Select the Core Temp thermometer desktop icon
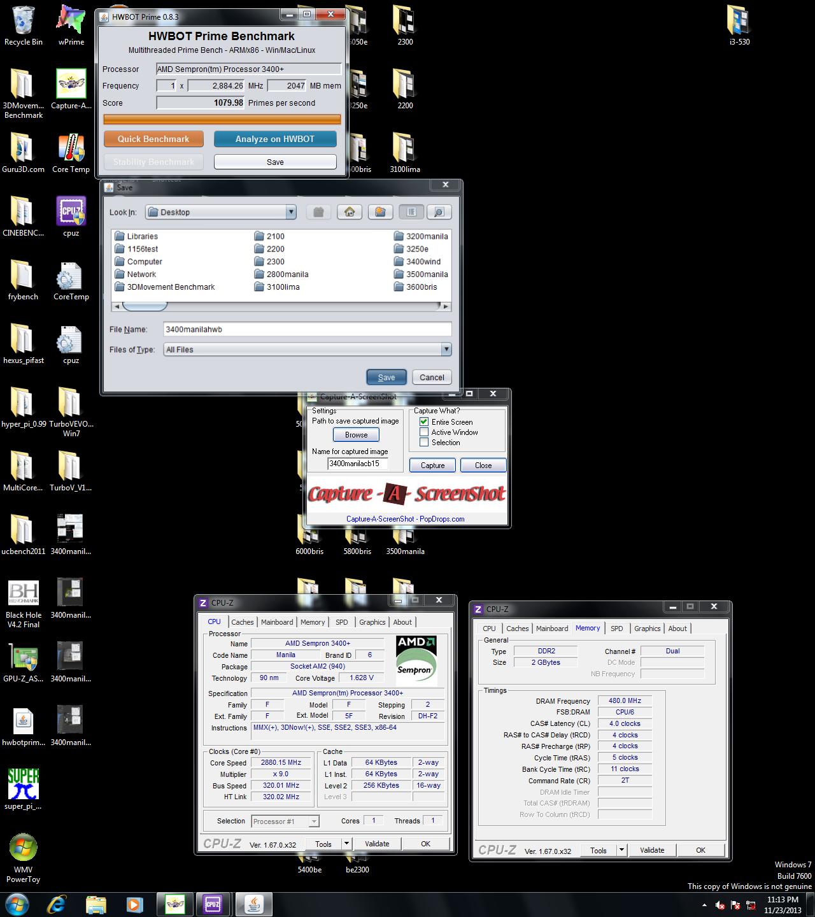The image size is (815, 917). click(71, 153)
